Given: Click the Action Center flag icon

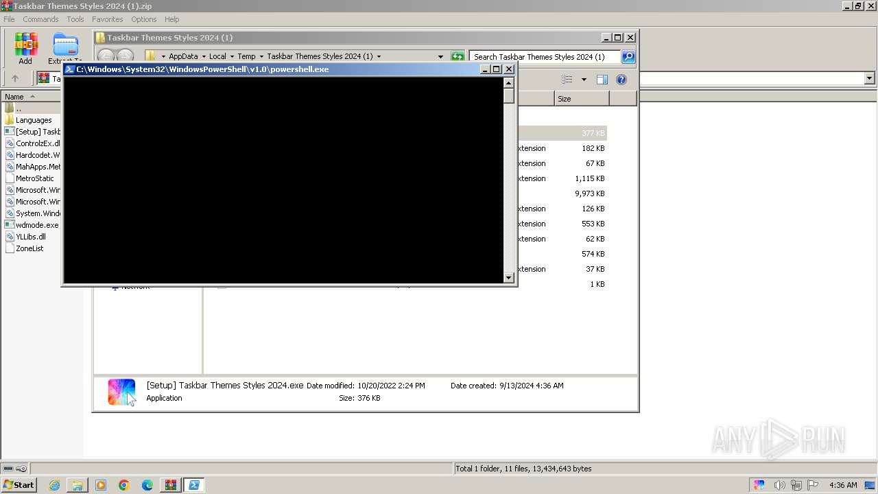Looking at the screenshot, I should 813,485.
